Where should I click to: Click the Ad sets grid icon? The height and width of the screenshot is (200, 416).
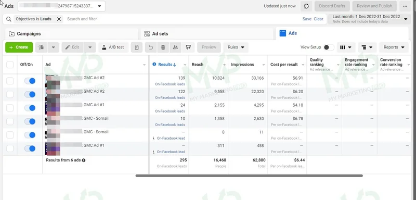147,34
